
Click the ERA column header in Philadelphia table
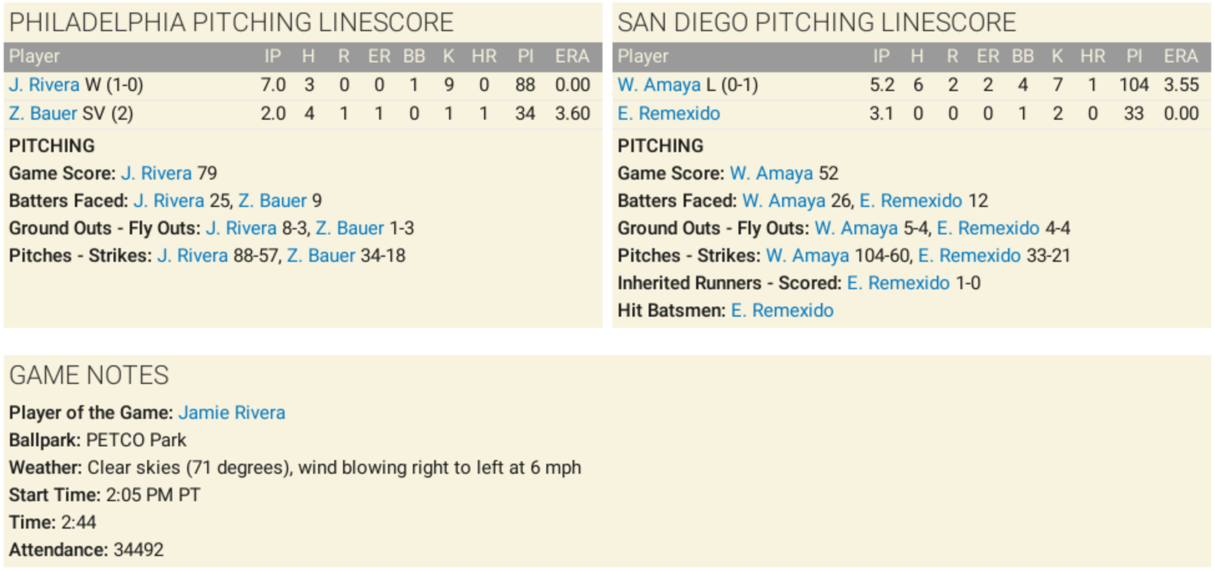(572, 56)
